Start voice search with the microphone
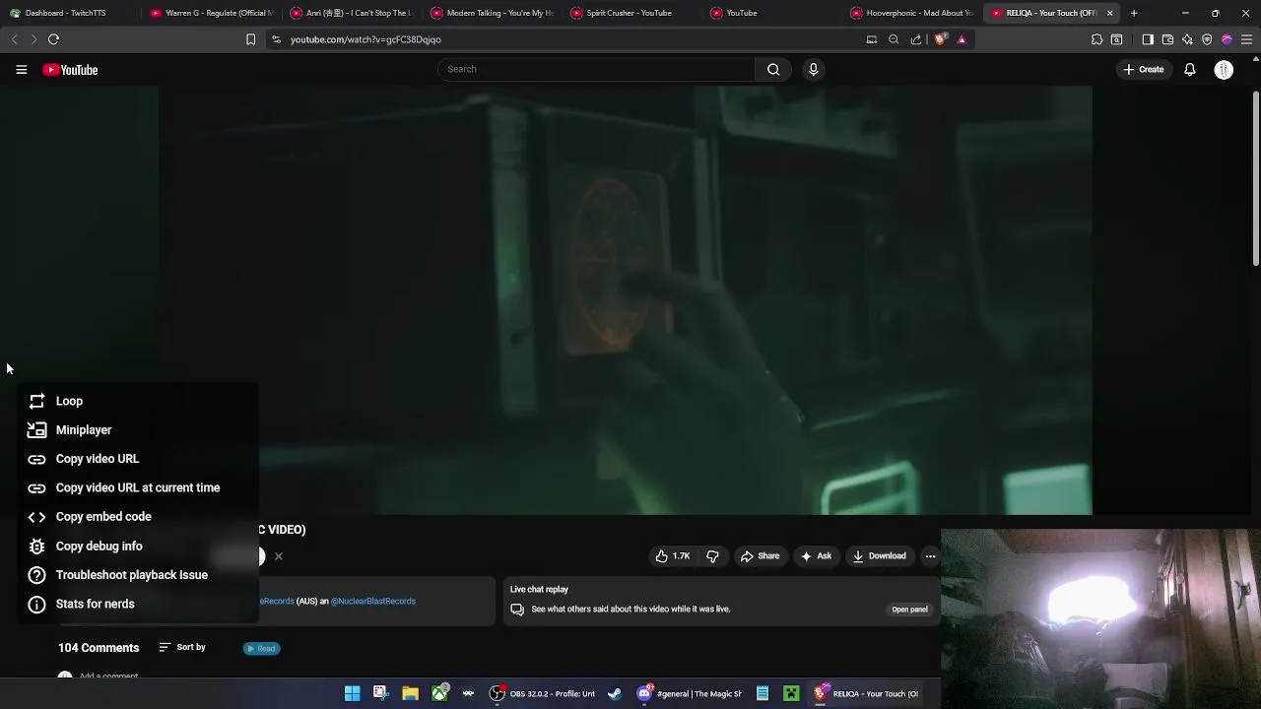Image resolution: width=1261 pixels, height=709 pixels. (x=813, y=69)
